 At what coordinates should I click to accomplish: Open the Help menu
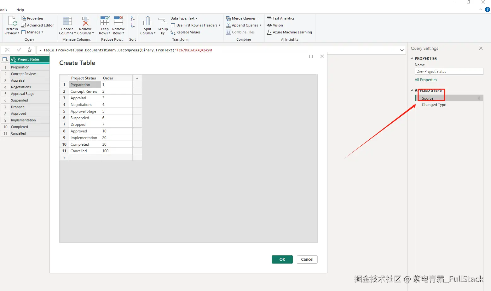(x=20, y=10)
